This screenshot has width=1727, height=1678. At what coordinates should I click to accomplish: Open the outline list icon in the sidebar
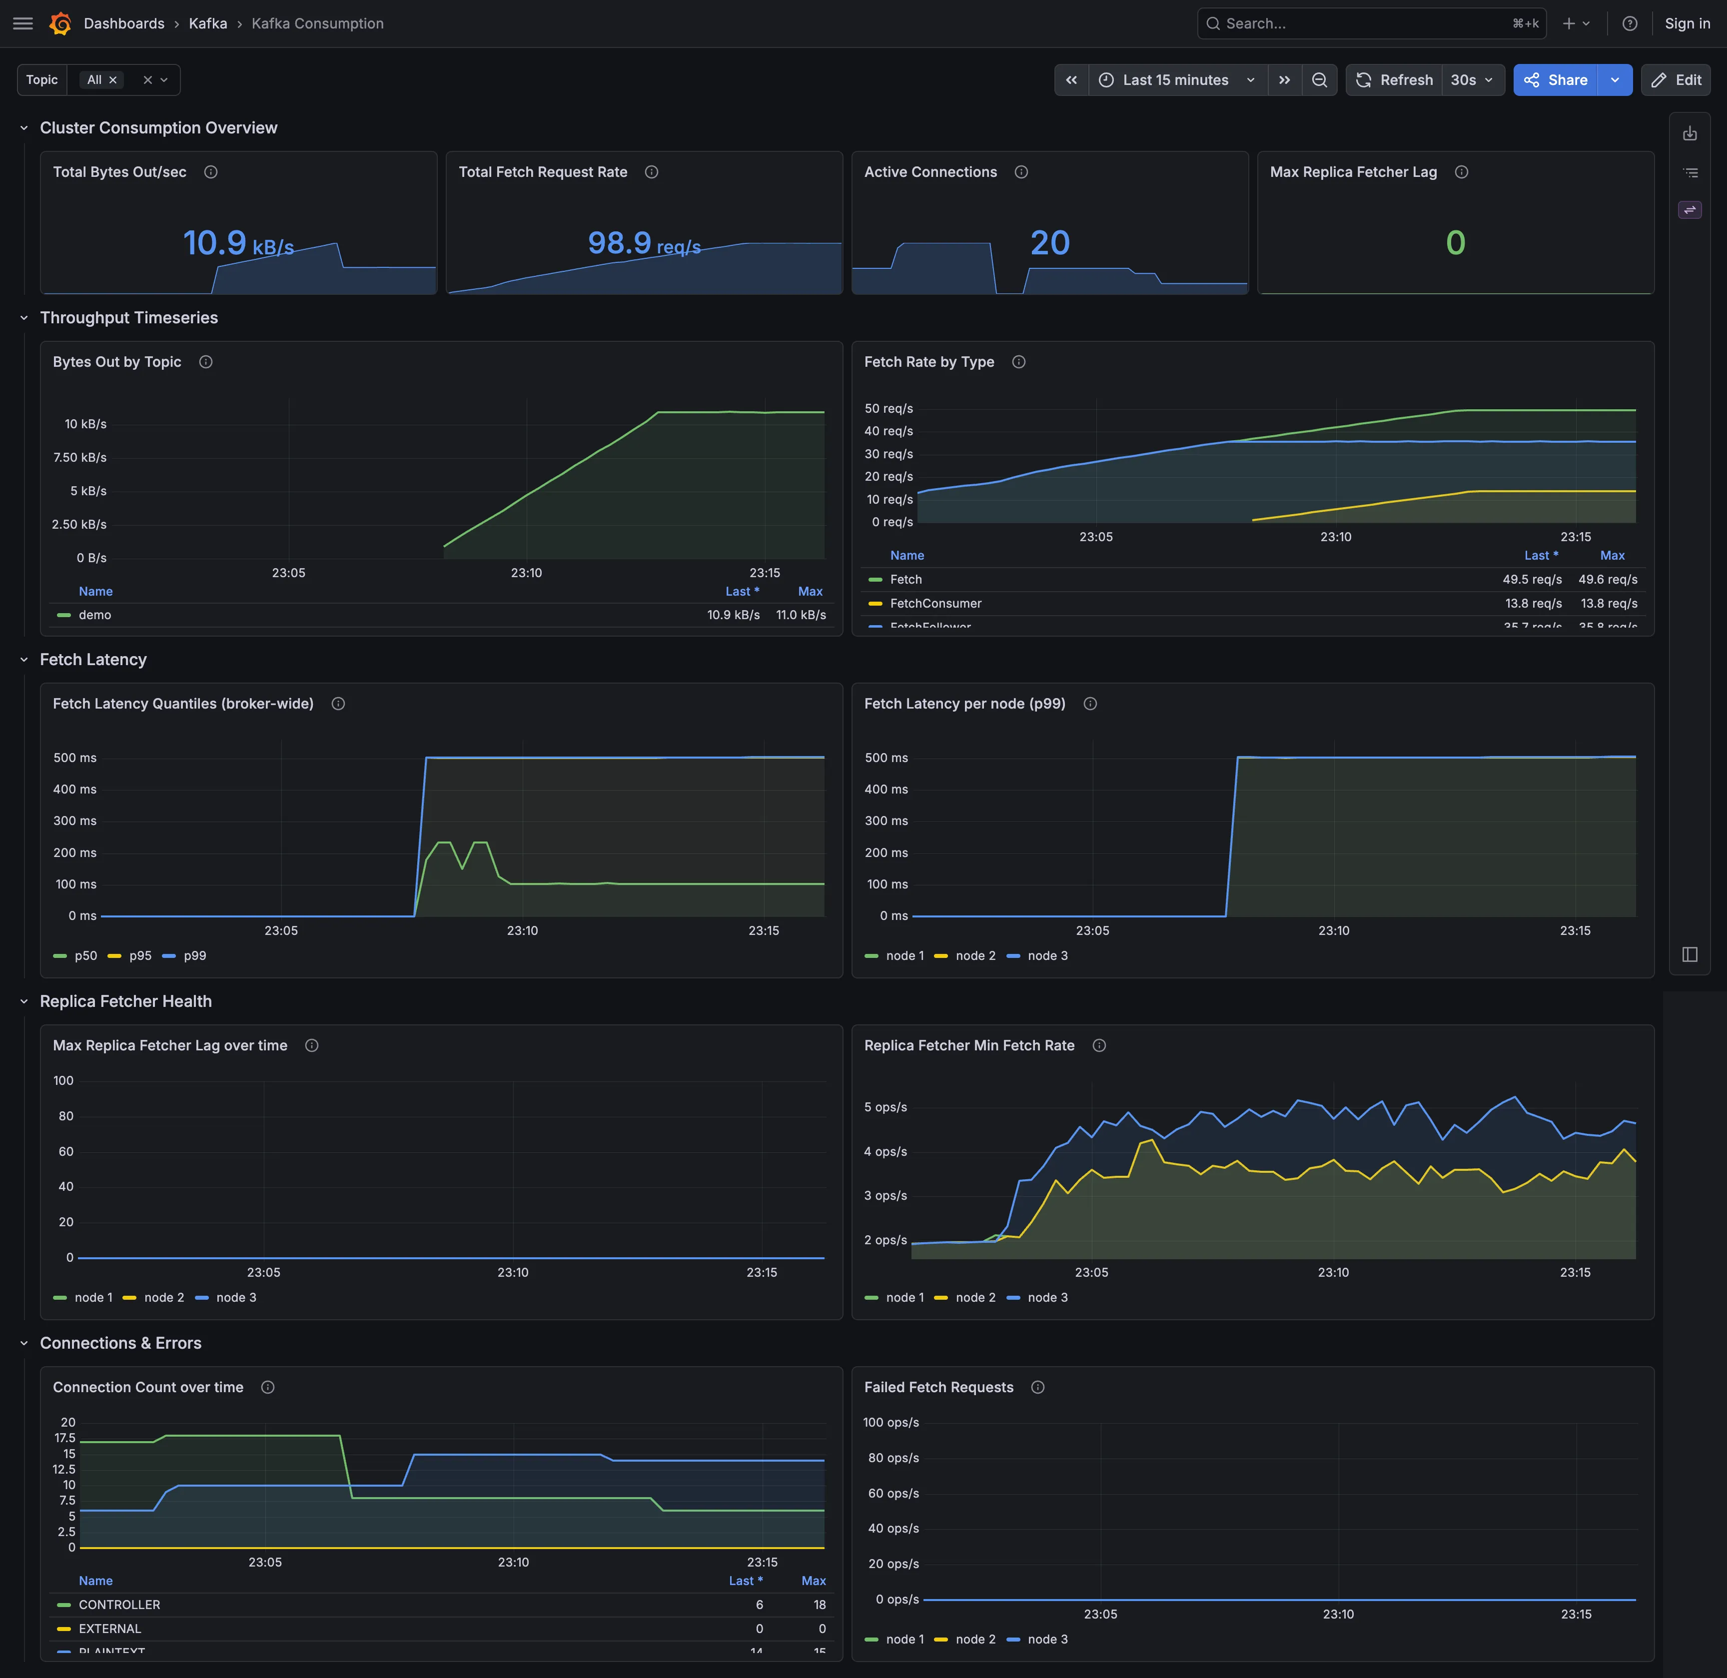[x=1689, y=173]
